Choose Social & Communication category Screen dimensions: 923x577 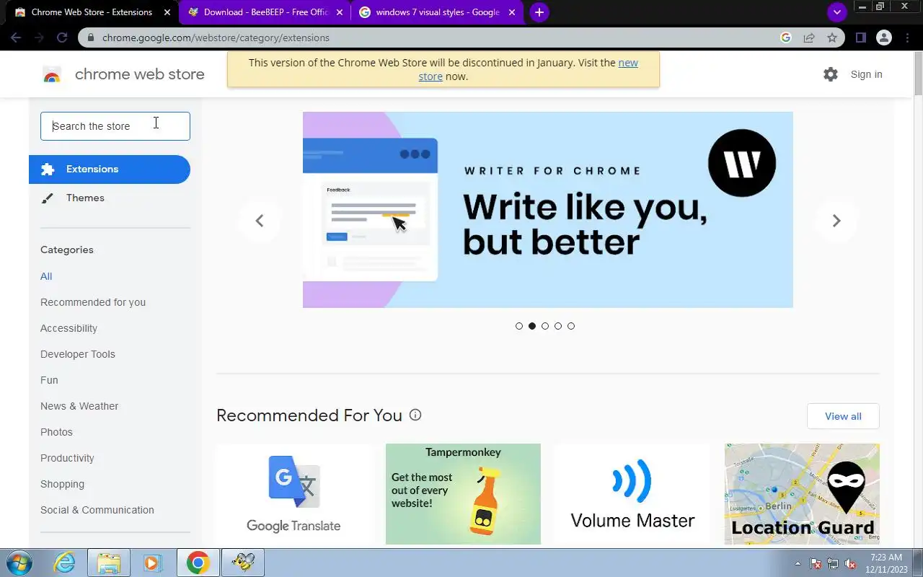tap(97, 510)
